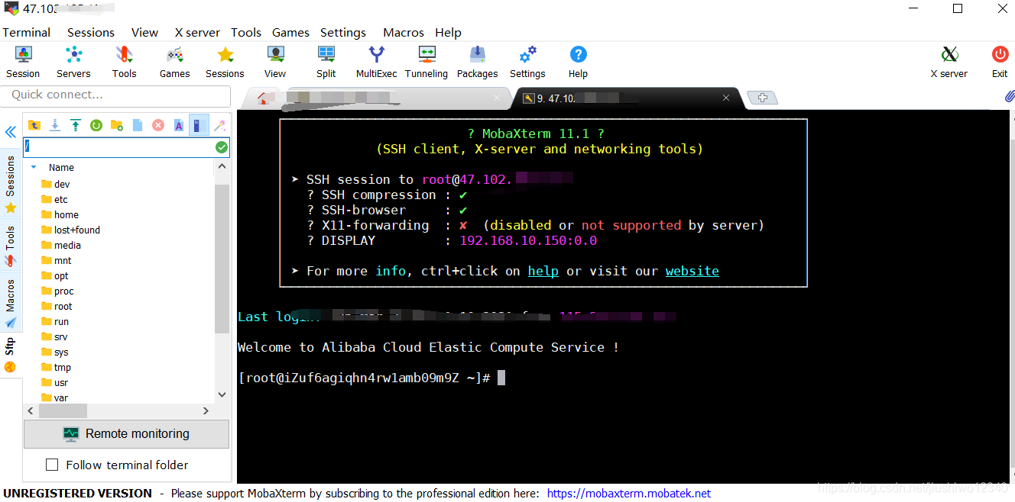
Task: Open the Sessions star toolbar button
Action: click(x=225, y=62)
